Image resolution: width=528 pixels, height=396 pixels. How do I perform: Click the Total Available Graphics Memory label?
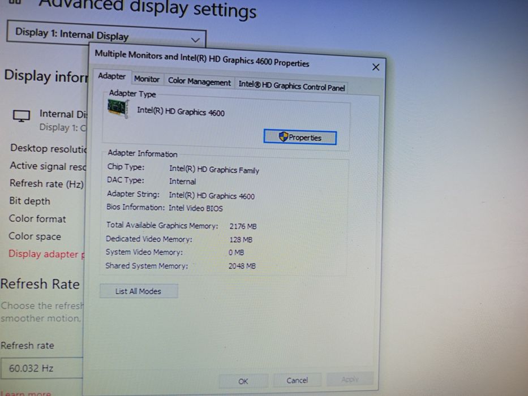pos(162,225)
